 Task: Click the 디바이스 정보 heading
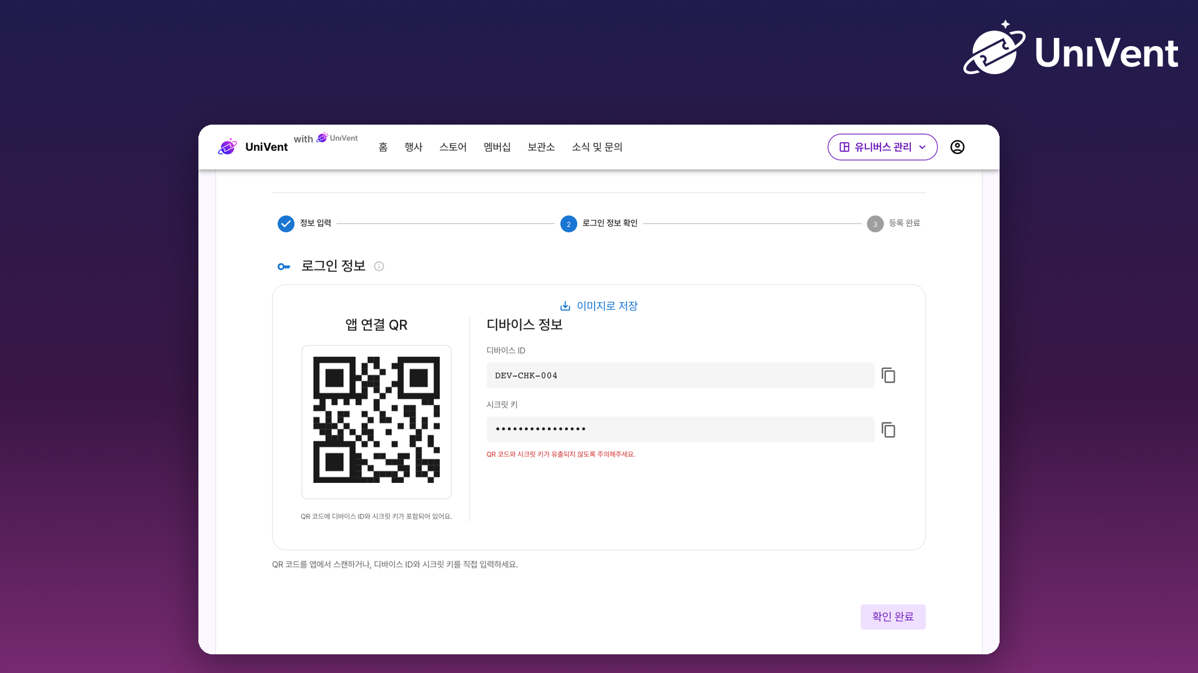[525, 325]
